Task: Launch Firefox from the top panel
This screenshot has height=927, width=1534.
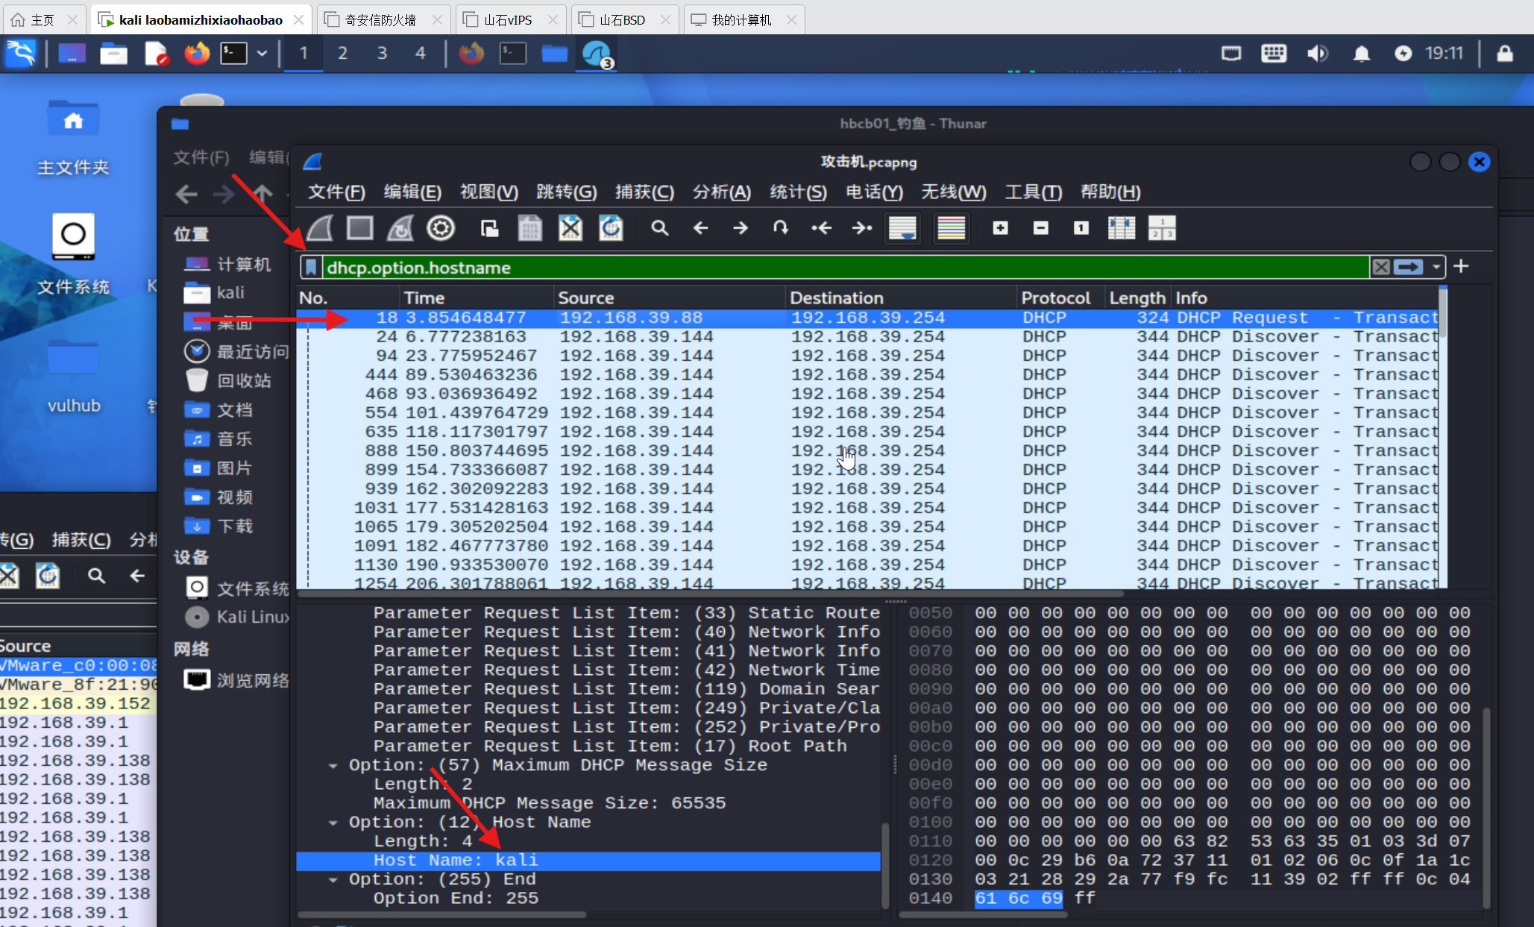Action: tap(197, 54)
